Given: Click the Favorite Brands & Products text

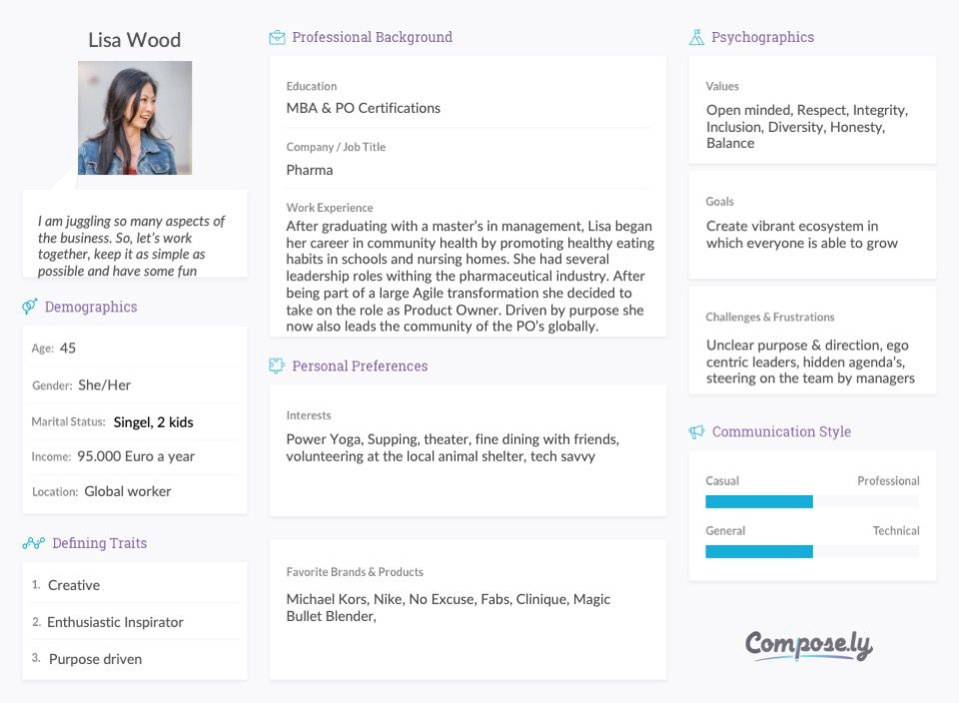Looking at the screenshot, I should [449, 608].
